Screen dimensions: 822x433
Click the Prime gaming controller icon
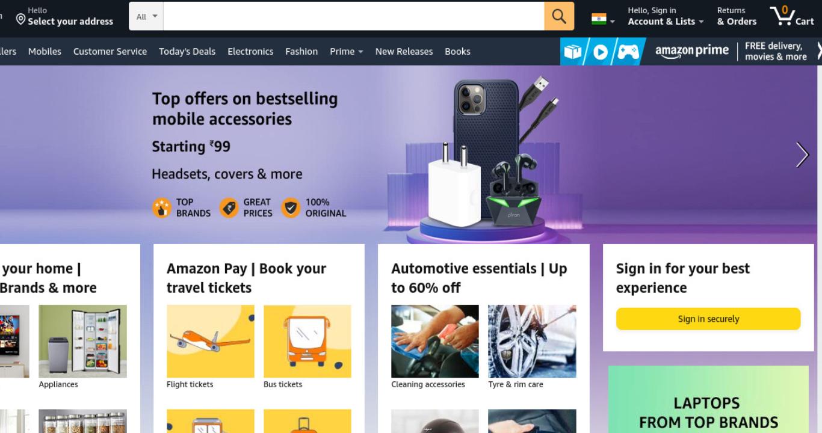[628, 52]
